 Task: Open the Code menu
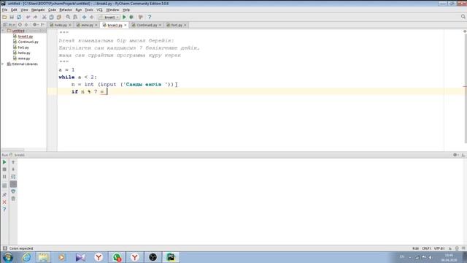[52, 9]
